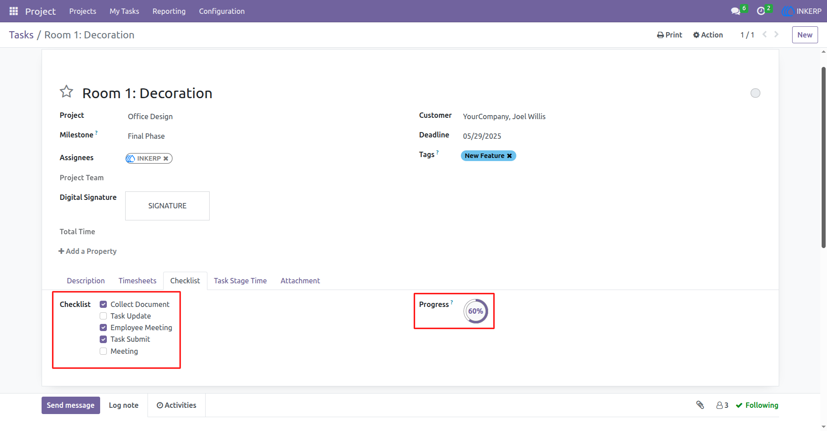Switch to the Timesheets tab
Viewport: 827px width, 431px height.
[138, 281]
